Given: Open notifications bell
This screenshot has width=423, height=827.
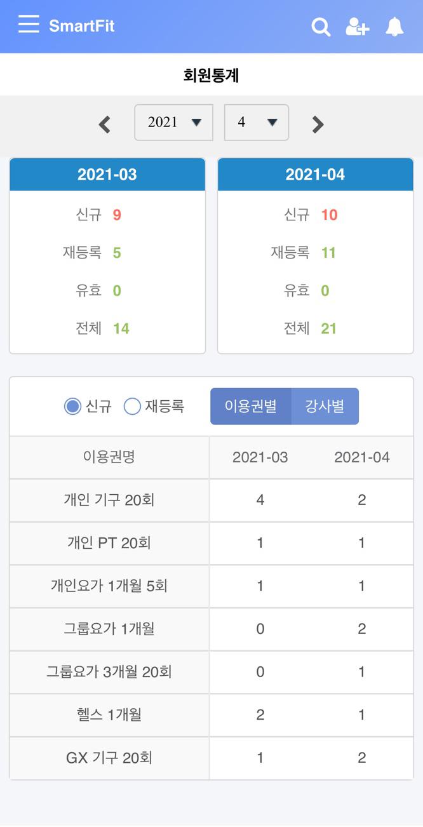Looking at the screenshot, I should pos(394,27).
